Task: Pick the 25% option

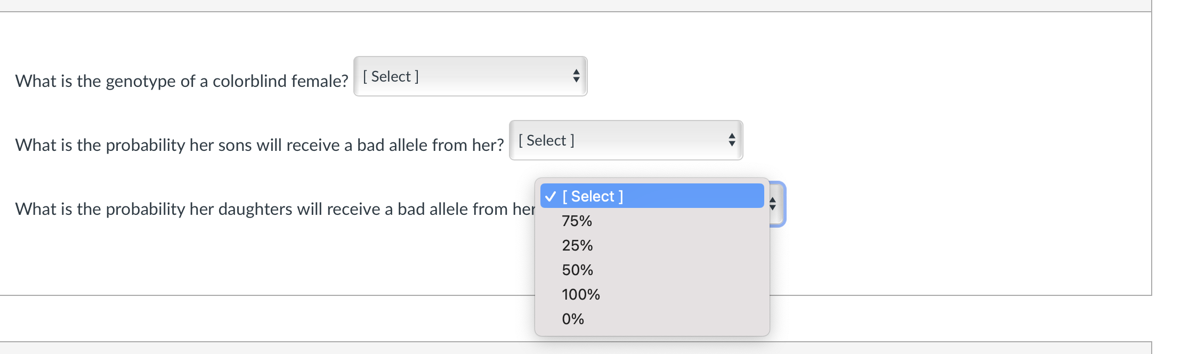Action: pyautogui.click(x=577, y=245)
